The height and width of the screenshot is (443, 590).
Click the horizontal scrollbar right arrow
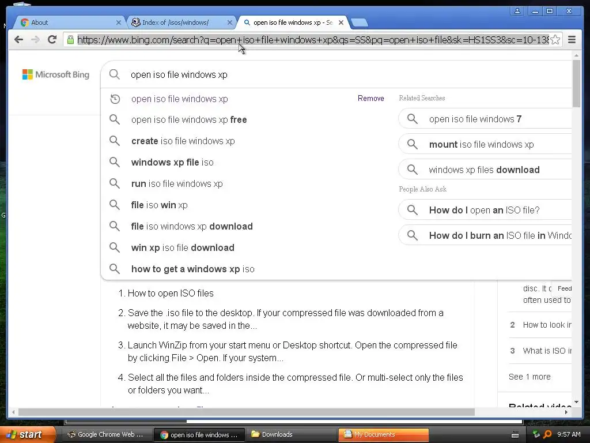point(566,412)
